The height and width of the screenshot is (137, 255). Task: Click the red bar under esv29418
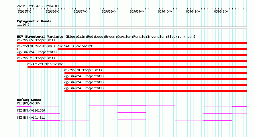coord(152,49)
